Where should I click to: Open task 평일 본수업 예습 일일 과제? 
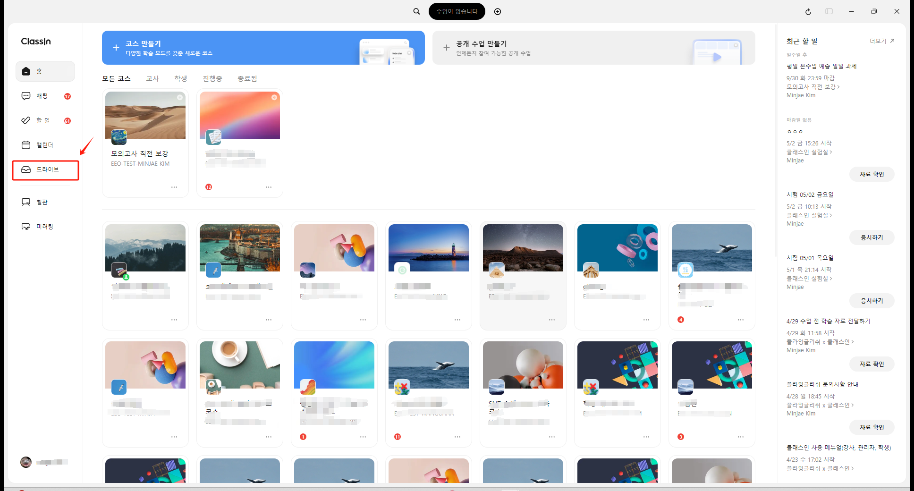(821, 66)
